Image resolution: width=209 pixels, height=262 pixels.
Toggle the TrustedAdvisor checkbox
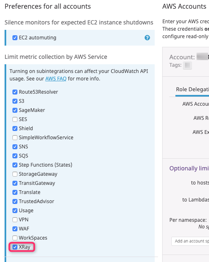pos(15,201)
